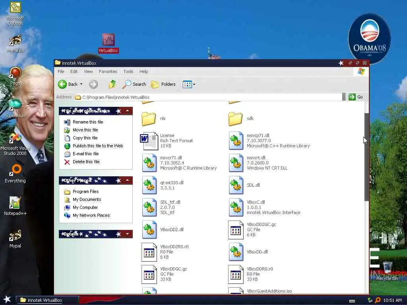The width and height of the screenshot is (407, 305).
Task: Select the VBoxDD2GC.gc file icon
Action: (x=236, y=230)
